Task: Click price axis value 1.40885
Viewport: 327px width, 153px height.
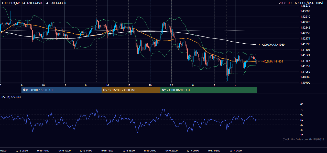Action: click(305, 77)
